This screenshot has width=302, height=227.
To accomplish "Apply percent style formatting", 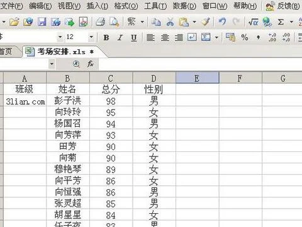I will (245, 37).
